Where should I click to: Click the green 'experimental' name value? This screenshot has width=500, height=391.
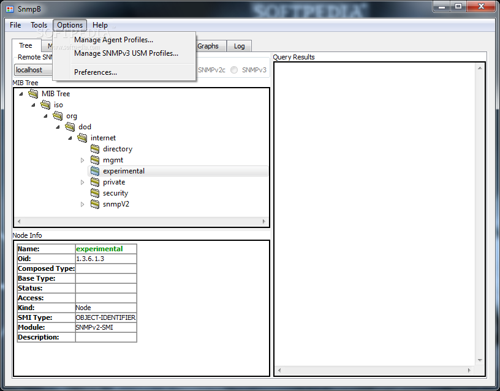coord(99,249)
